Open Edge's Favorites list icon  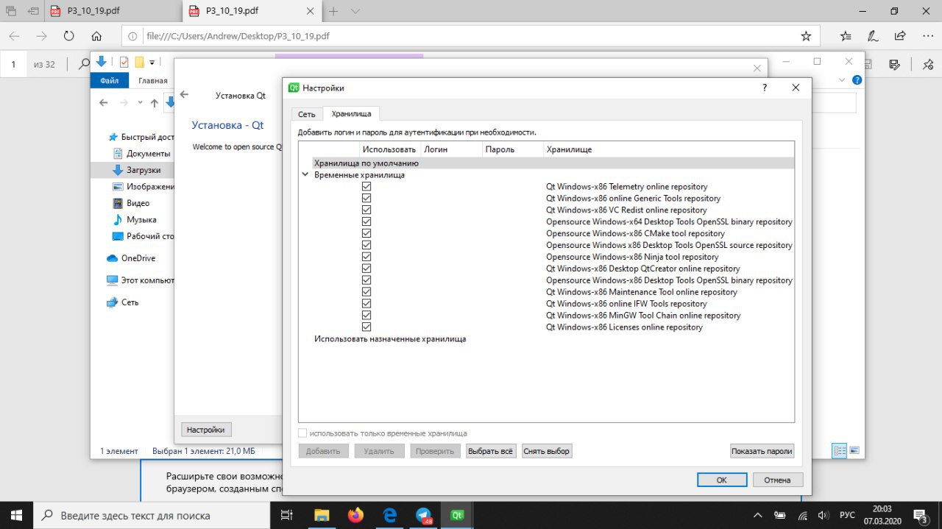point(846,35)
